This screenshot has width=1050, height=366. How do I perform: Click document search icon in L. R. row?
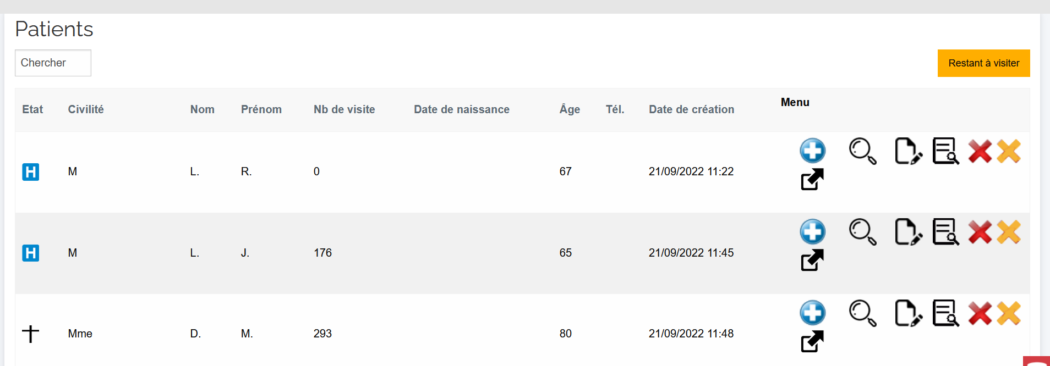pyautogui.click(x=945, y=151)
